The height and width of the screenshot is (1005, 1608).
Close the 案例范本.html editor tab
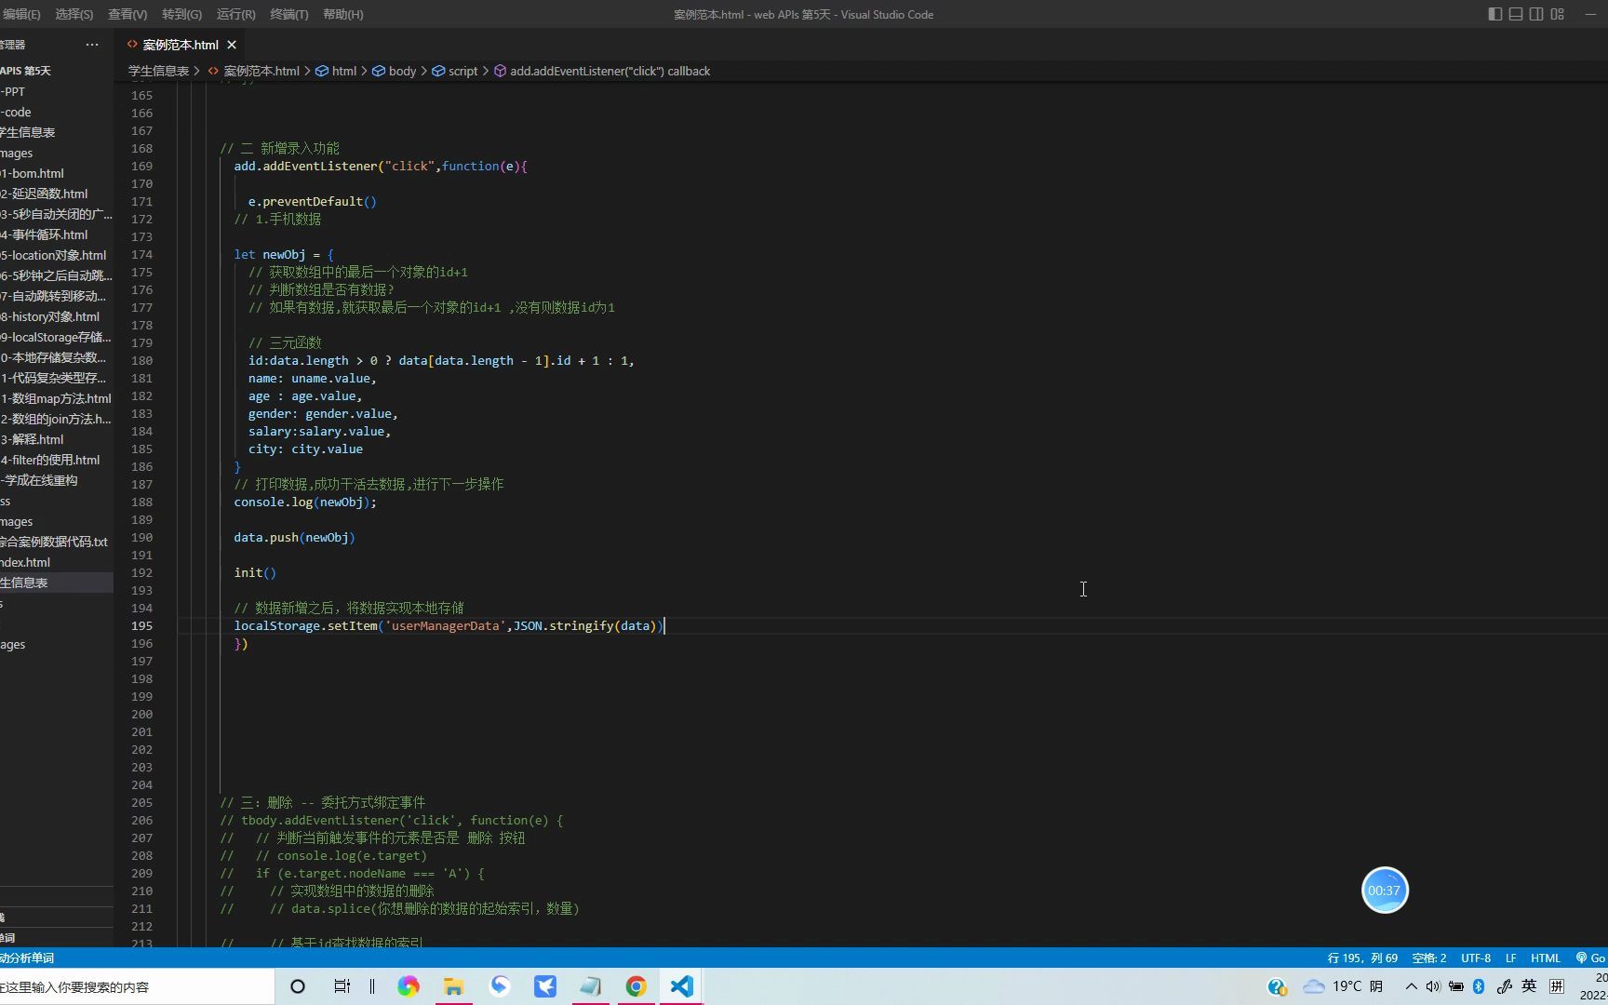coord(232,45)
